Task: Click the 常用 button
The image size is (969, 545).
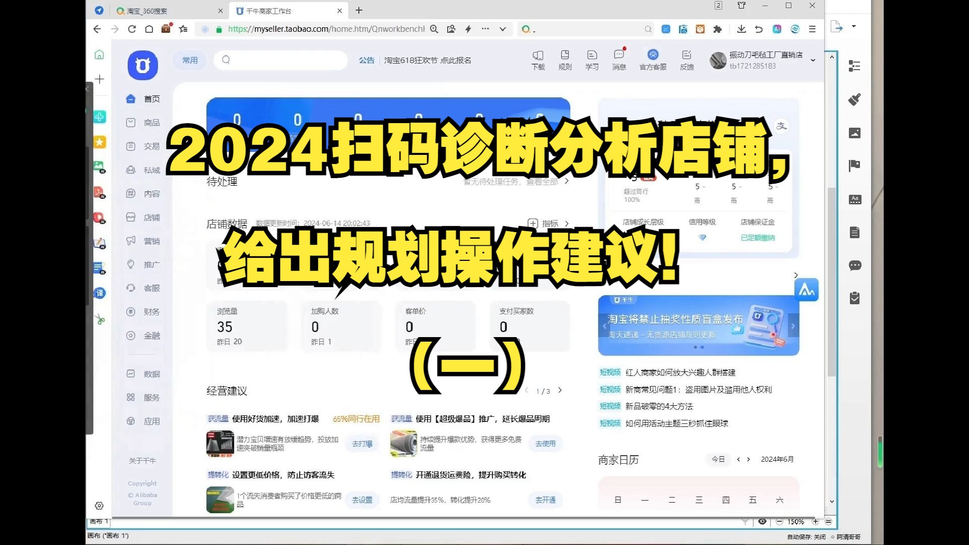Action: coord(190,60)
